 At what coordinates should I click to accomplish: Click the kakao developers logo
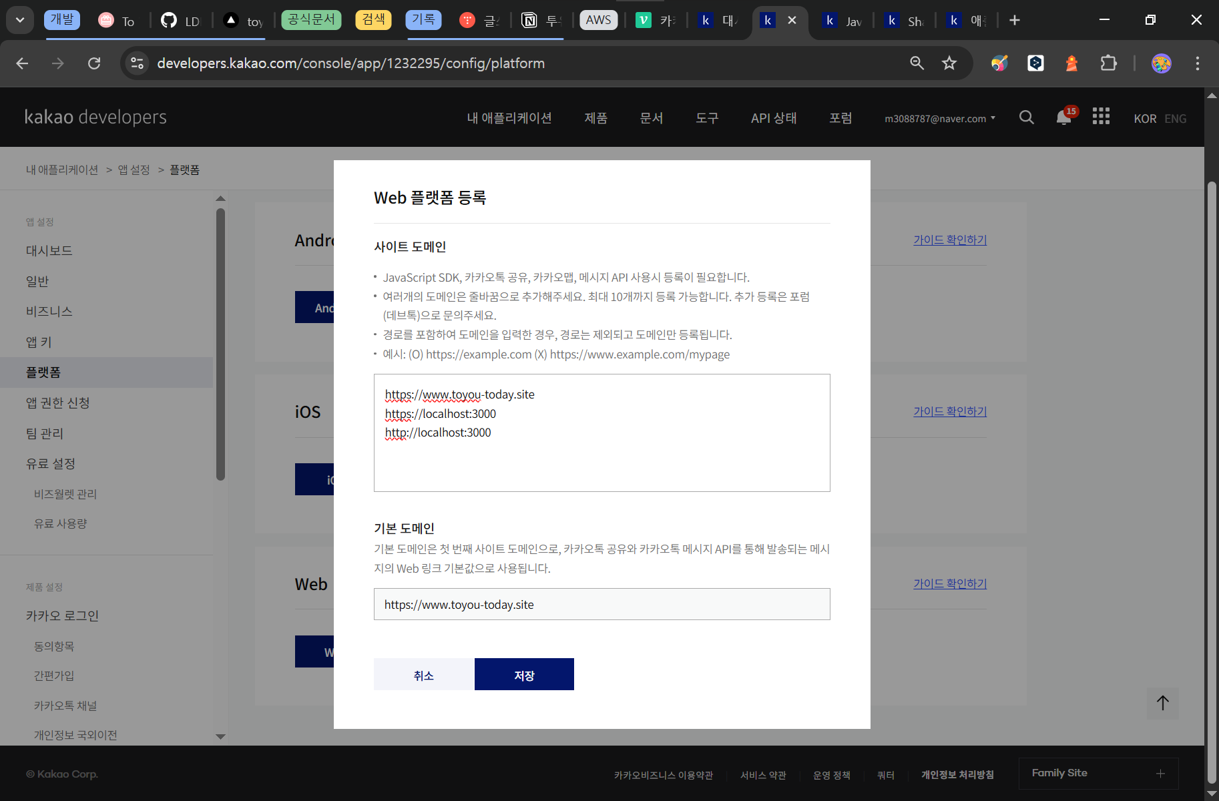pyautogui.click(x=95, y=117)
